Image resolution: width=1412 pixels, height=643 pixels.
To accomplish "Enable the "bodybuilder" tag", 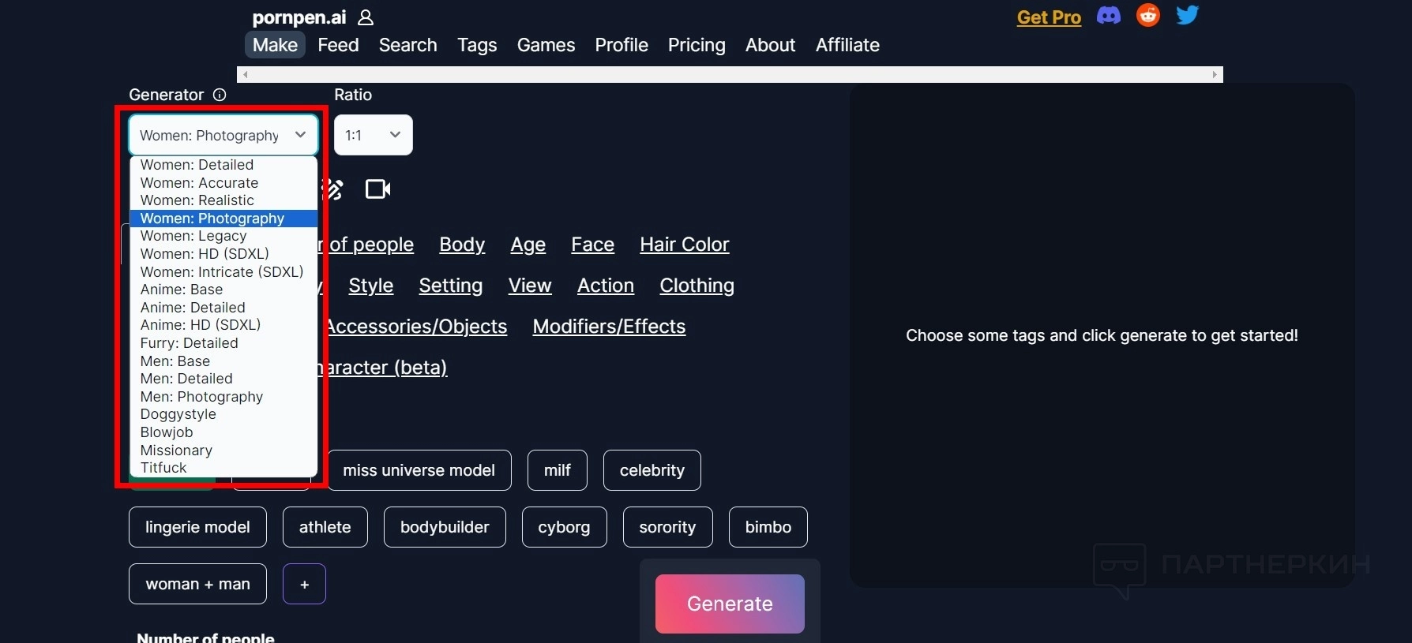I will pos(445,527).
